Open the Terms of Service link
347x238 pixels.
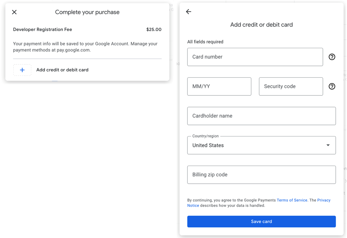pos(292,200)
